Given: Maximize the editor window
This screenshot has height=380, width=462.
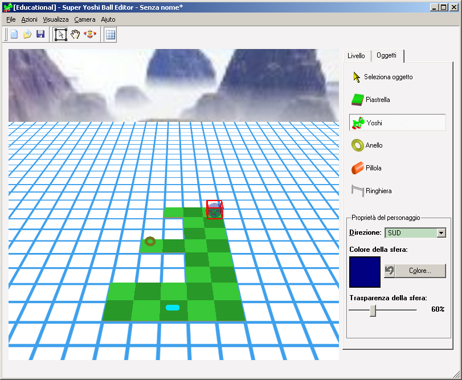Looking at the screenshot, I should (x=444, y=7).
